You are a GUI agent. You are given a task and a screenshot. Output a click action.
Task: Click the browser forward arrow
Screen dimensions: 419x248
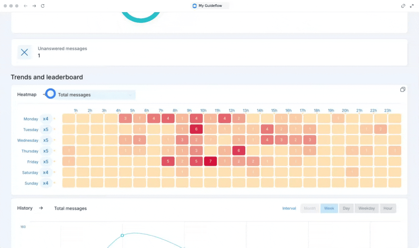coord(34,6)
